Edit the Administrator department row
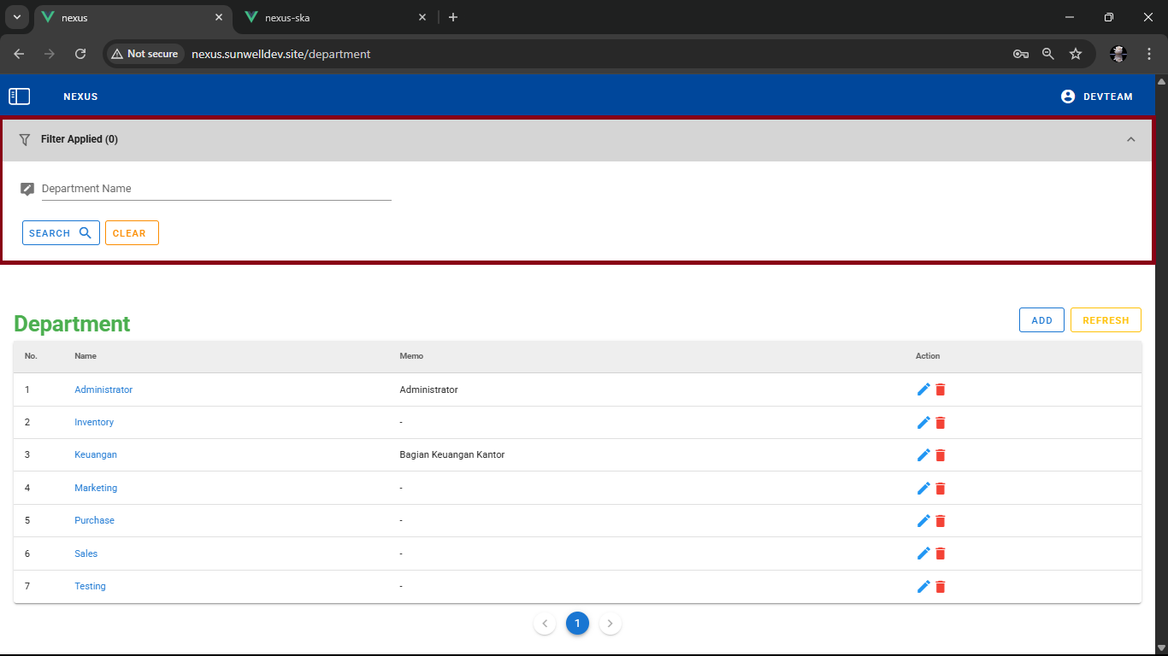 (x=923, y=389)
